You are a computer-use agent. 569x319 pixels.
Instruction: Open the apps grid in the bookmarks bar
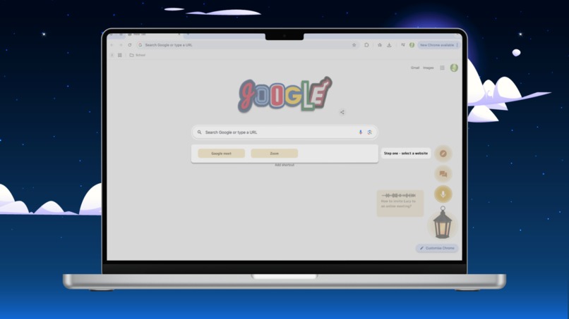[120, 55]
